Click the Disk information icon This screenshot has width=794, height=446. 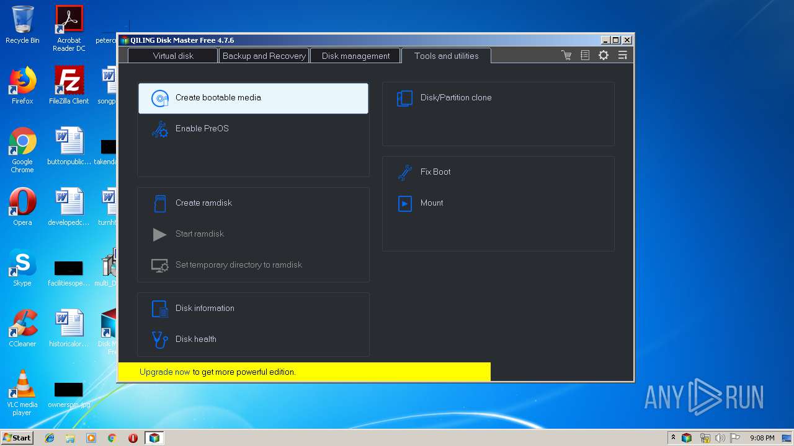point(160,308)
